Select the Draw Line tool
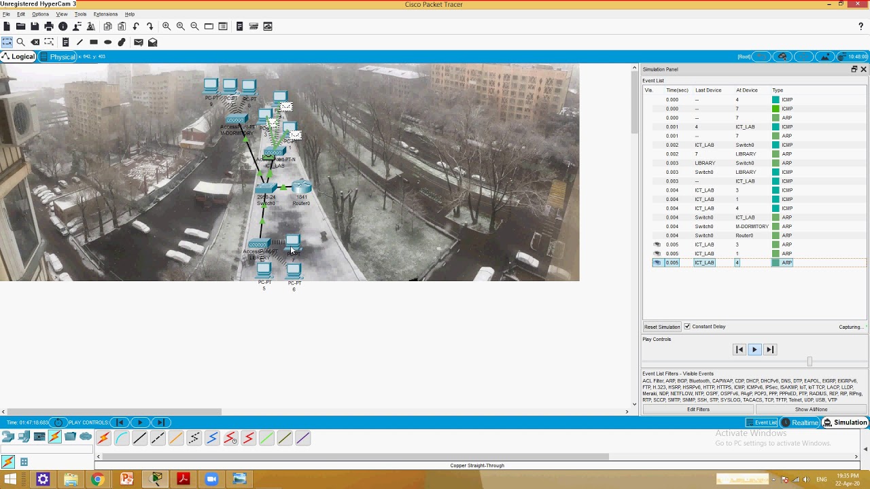This screenshot has height=489, width=870. tap(80, 42)
